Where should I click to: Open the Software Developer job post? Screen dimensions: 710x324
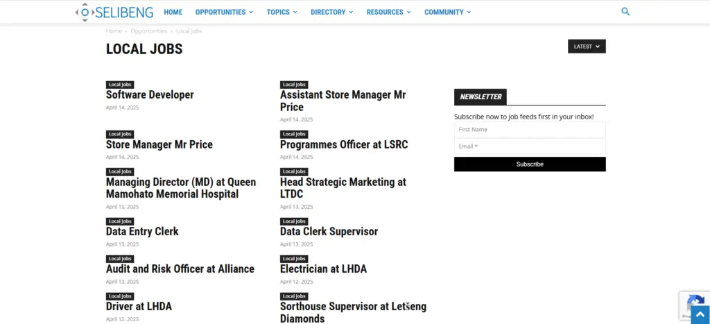coord(150,95)
